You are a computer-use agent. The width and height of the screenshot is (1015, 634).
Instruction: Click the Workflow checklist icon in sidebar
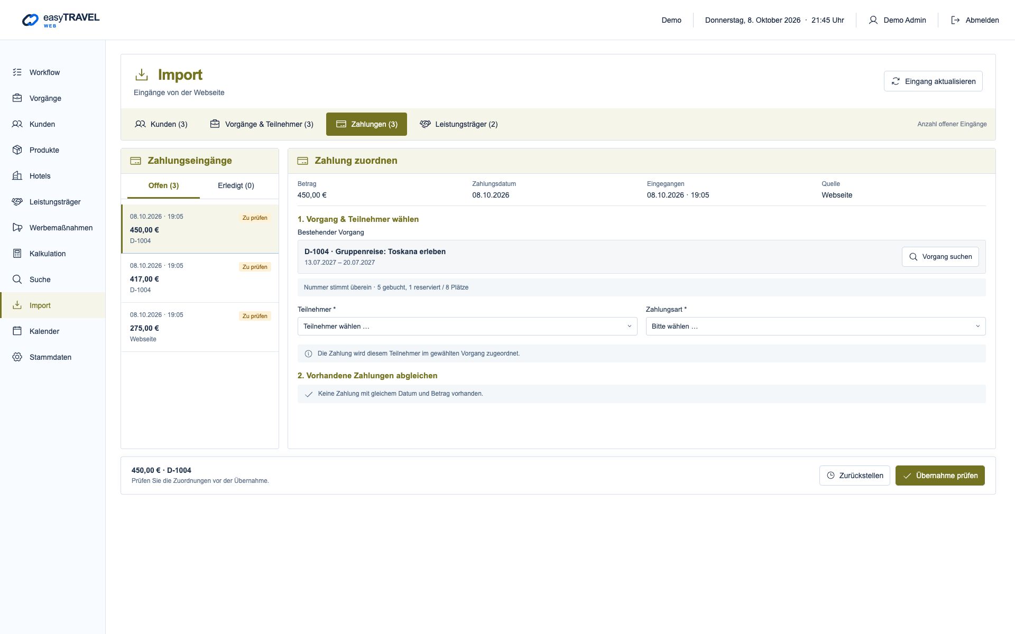coord(17,72)
